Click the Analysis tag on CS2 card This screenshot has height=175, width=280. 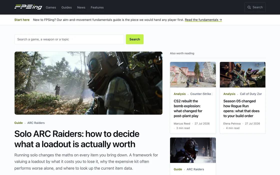180,94
